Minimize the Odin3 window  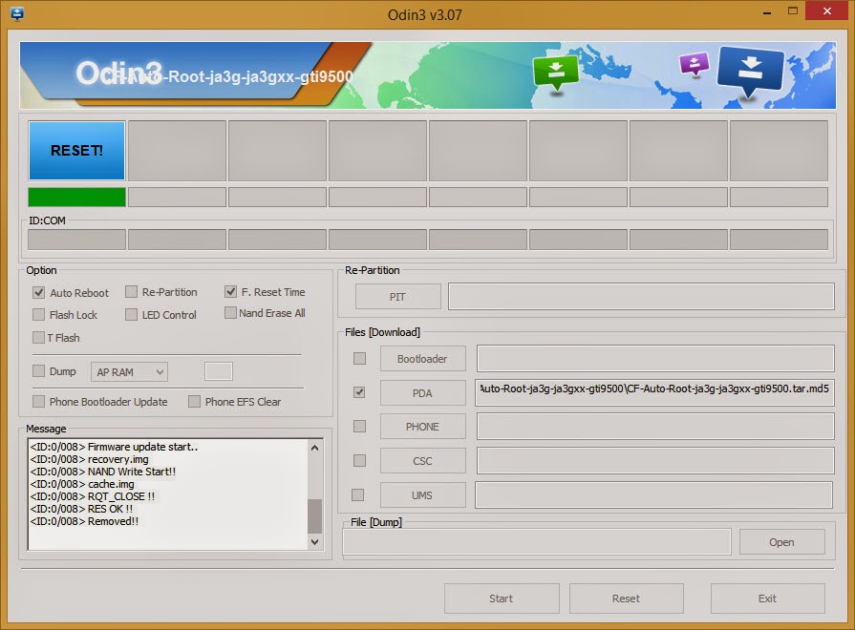pos(767,11)
